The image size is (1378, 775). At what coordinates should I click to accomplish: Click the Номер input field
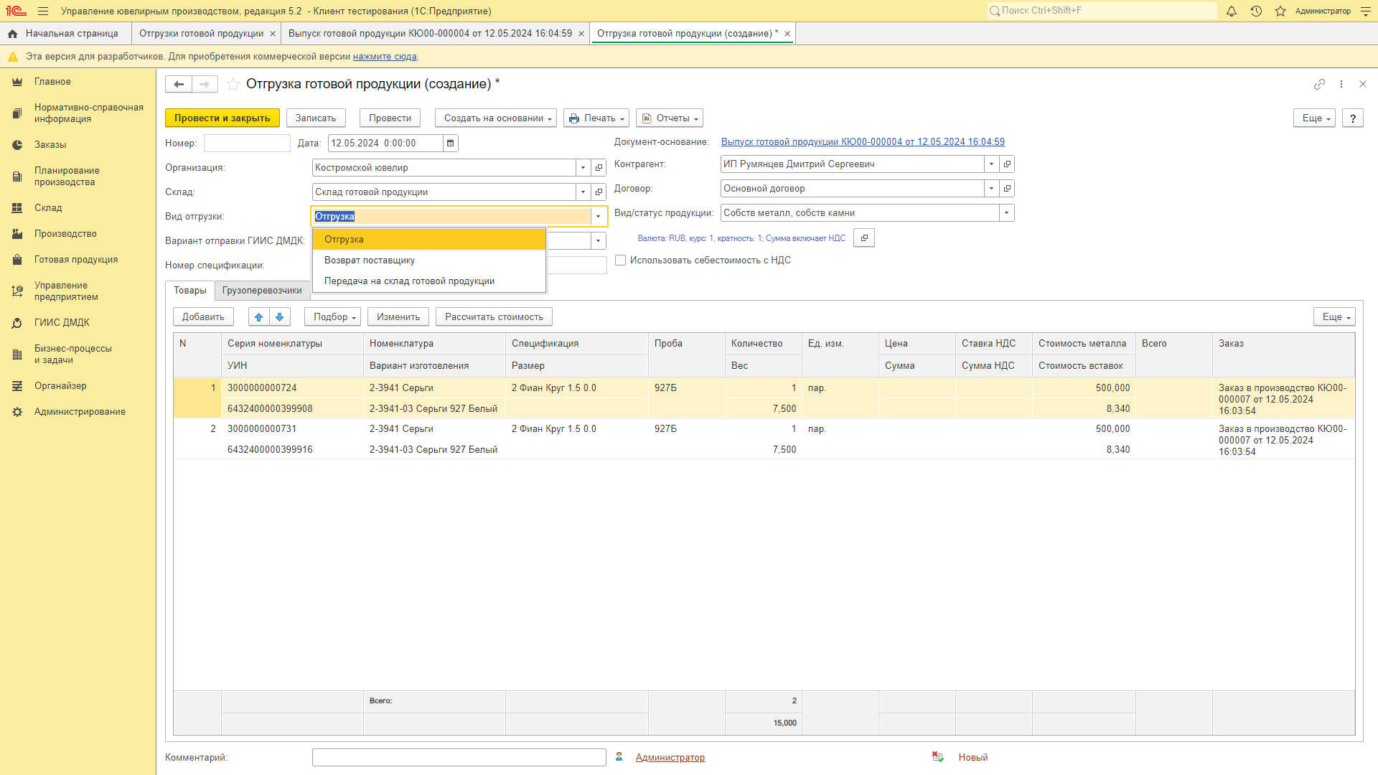[247, 144]
